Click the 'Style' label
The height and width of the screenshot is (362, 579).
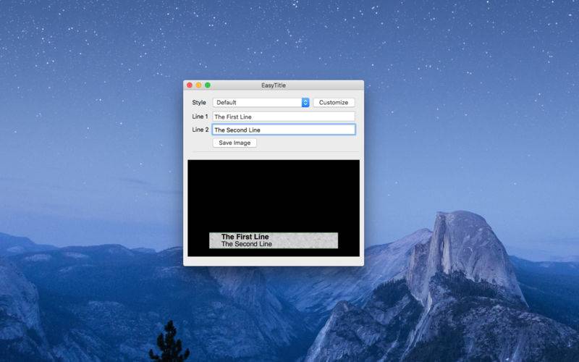[199, 102]
